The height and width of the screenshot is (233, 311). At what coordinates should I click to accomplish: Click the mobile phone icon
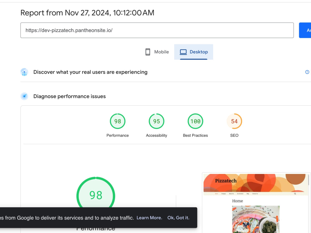148,52
